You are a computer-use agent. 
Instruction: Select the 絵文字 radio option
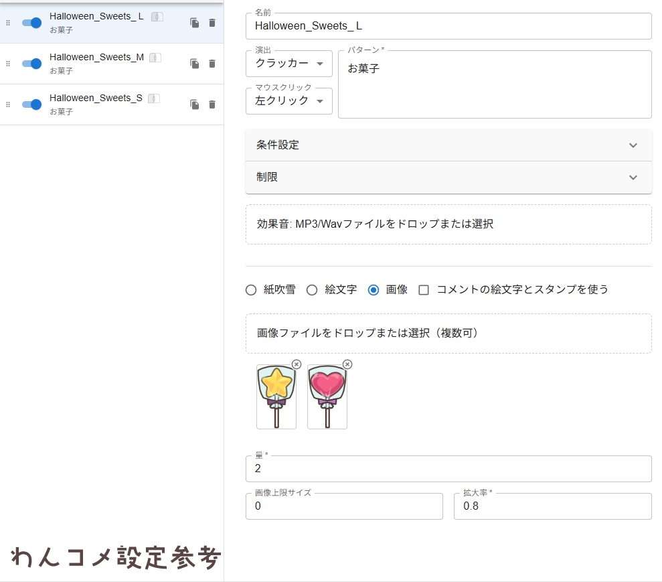pos(311,289)
